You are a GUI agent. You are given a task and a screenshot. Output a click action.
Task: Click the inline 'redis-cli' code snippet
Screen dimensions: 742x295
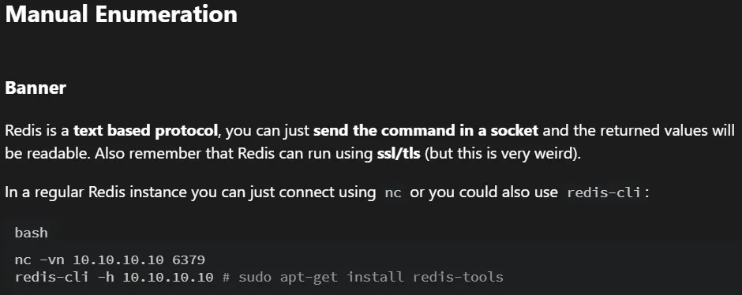click(604, 193)
